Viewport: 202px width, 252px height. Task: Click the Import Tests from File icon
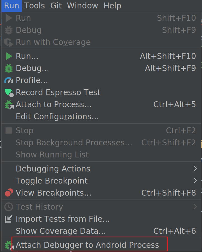click(9, 219)
